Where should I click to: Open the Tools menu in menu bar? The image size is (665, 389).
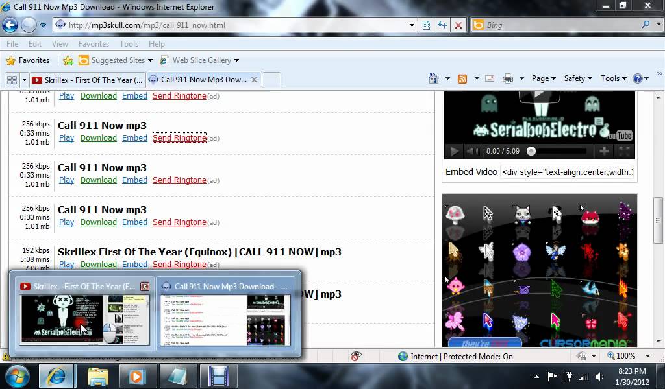tap(129, 43)
